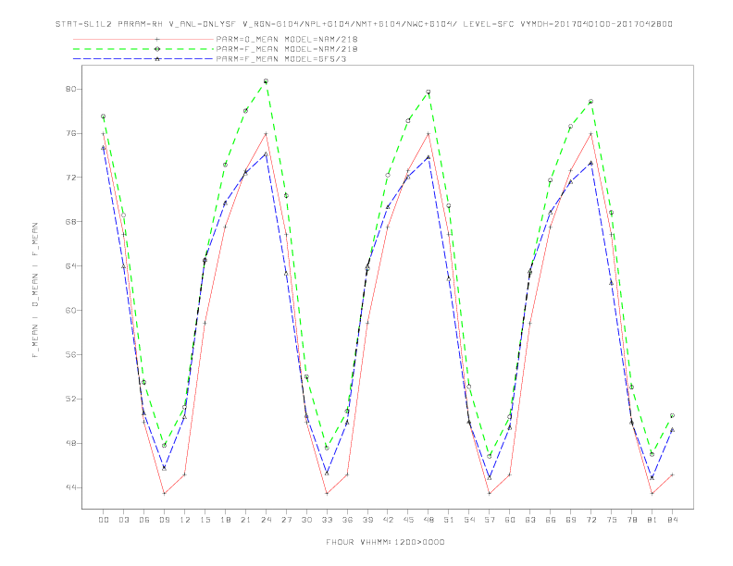
Task: Click x-axis forecast hour label 54
Action: pos(469,520)
